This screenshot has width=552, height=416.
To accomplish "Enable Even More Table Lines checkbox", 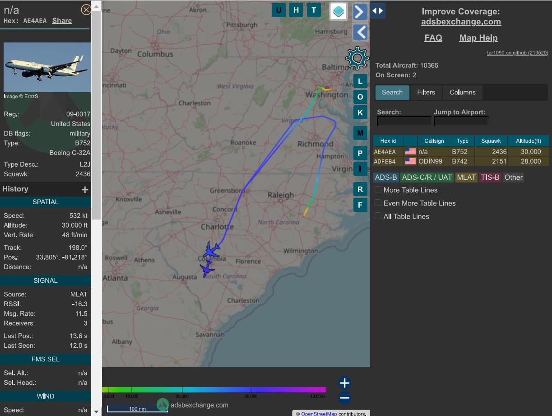I will (x=378, y=203).
